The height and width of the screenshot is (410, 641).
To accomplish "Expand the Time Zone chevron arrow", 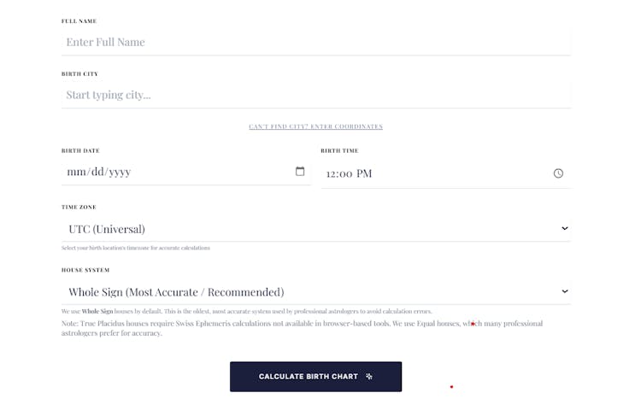I will click(565, 229).
